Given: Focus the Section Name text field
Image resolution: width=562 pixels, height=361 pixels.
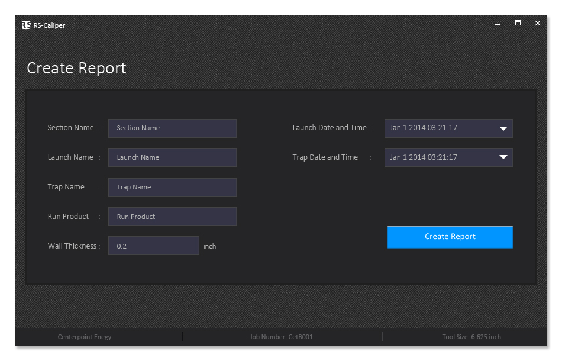Looking at the screenshot, I should 172,128.
